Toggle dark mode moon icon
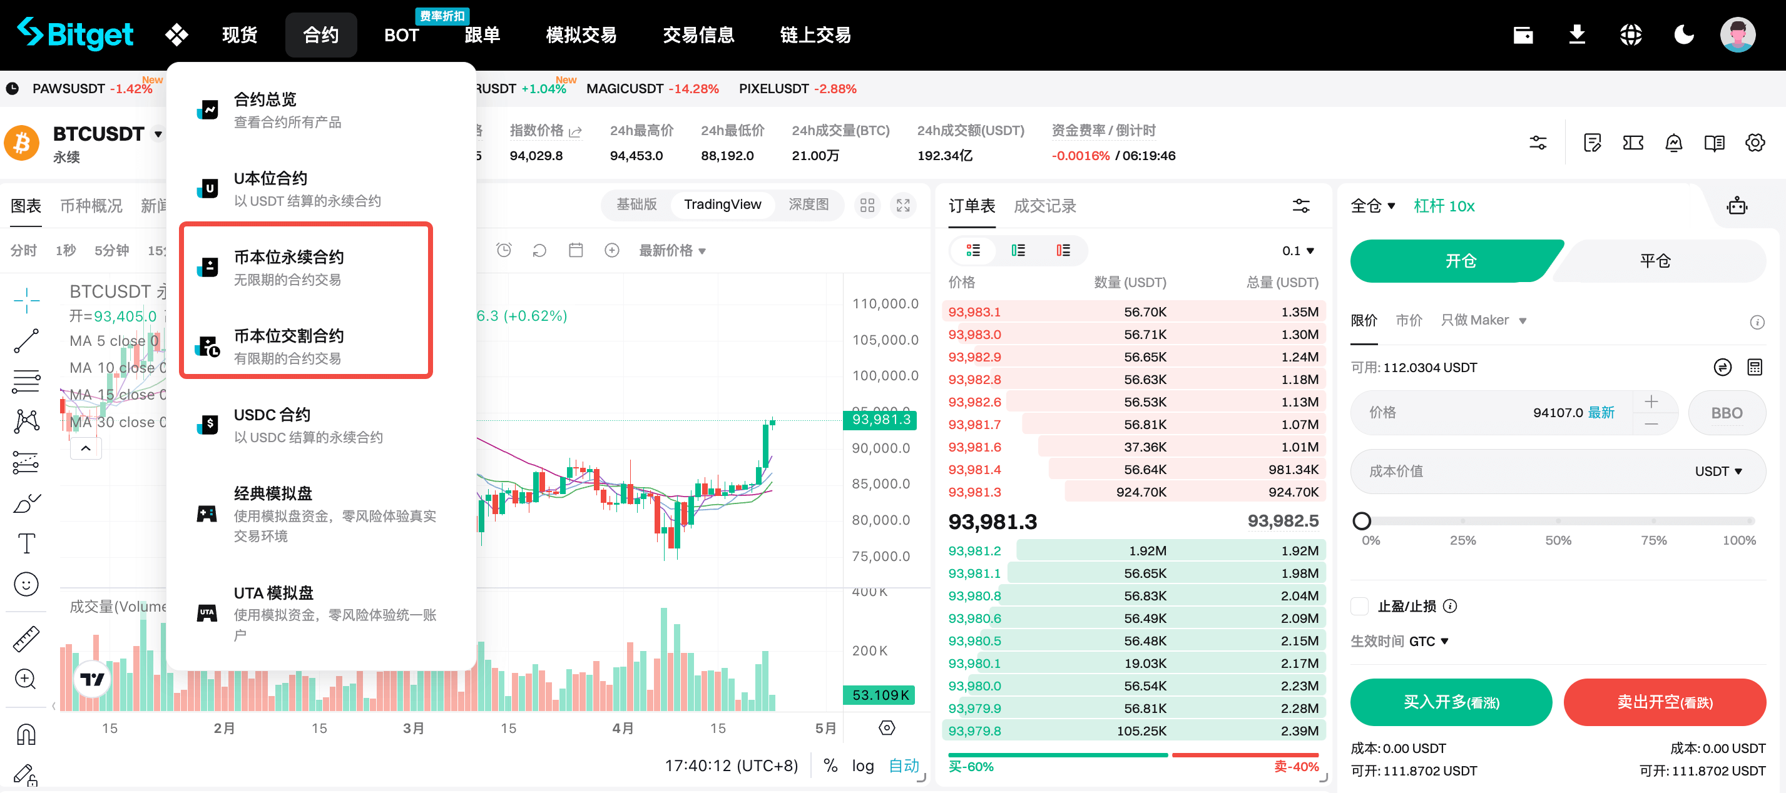The width and height of the screenshot is (1786, 793). click(x=1683, y=34)
